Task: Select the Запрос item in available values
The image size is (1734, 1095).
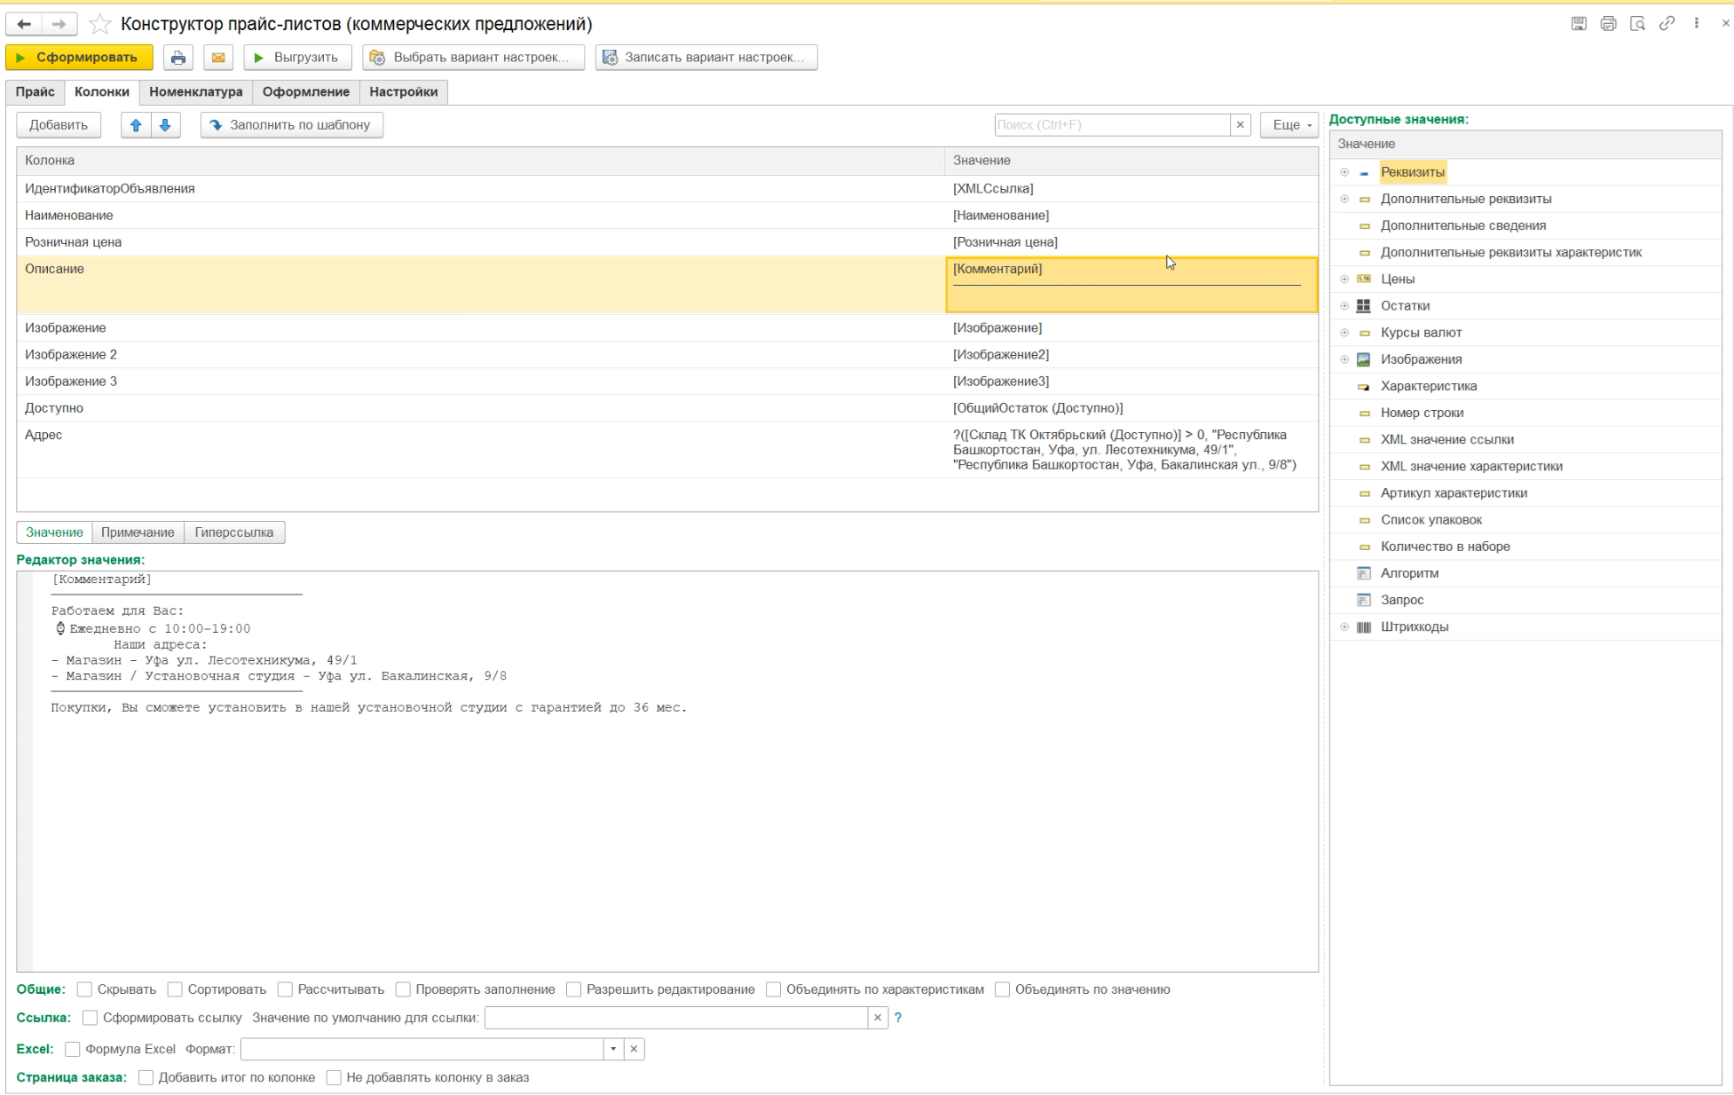Action: point(1402,600)
